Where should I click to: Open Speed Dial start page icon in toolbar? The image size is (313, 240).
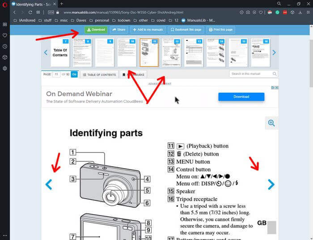(38, 12)
